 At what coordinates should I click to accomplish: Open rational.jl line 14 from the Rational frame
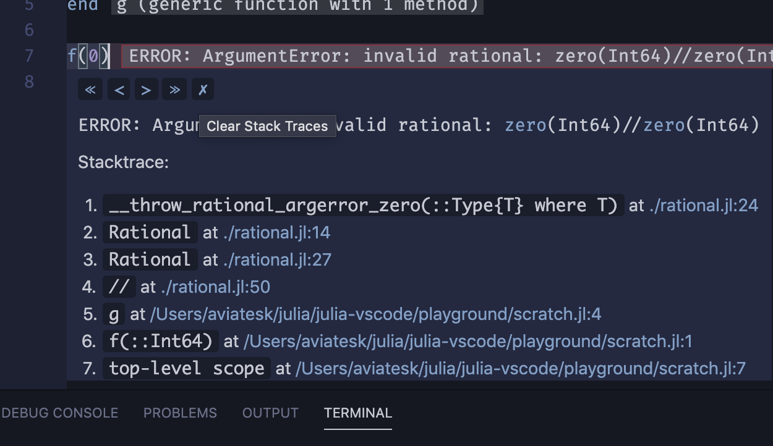pos(277,232)
